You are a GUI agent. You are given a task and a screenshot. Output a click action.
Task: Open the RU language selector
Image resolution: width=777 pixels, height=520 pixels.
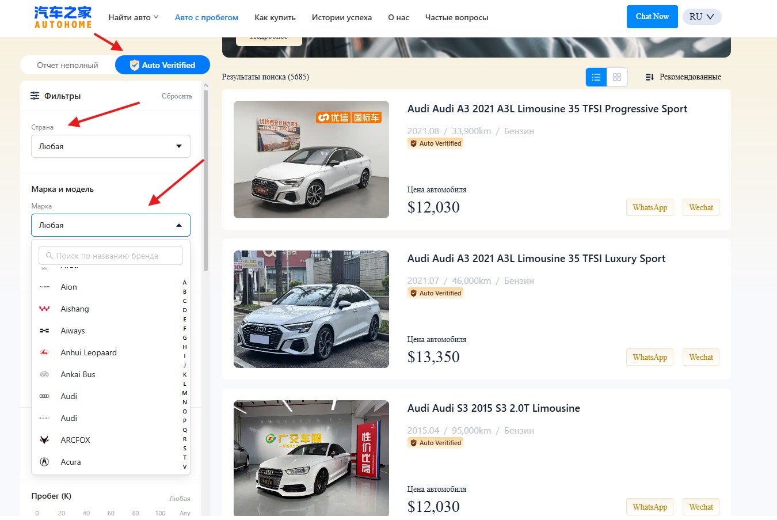[x=702, y=17]
